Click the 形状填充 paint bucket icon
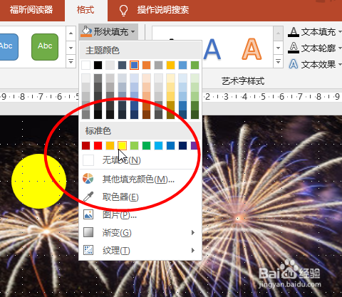 click(86, 31)
